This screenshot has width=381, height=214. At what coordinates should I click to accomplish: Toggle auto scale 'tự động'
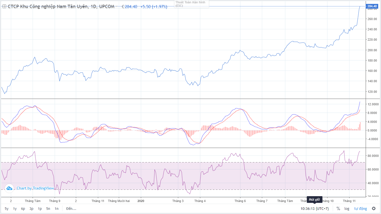click(x=361, y=208)
